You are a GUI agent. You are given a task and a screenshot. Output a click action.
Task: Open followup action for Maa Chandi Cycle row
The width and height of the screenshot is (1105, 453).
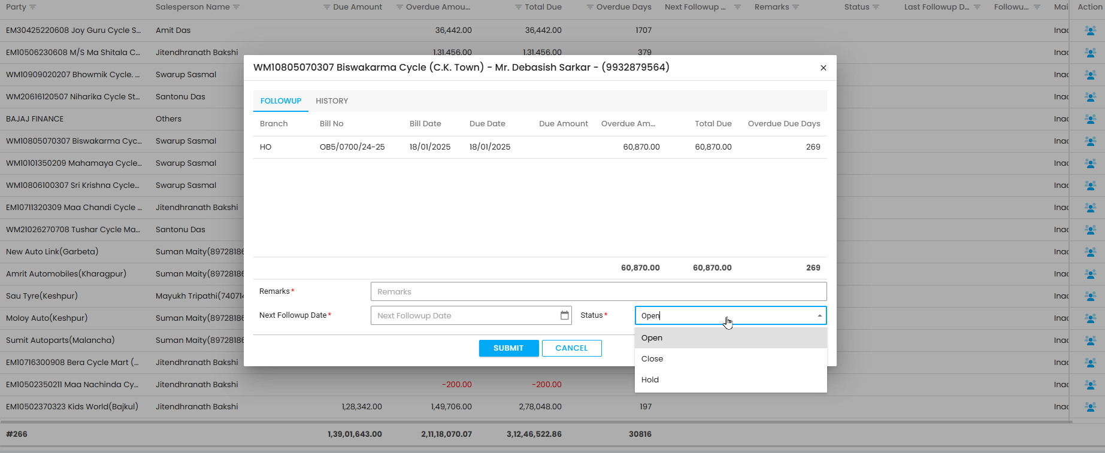(1091, 208)
